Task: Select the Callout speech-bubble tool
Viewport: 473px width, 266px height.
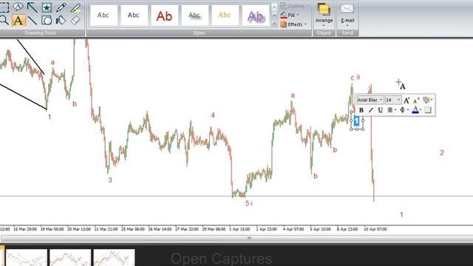Action: click(18, 7)
